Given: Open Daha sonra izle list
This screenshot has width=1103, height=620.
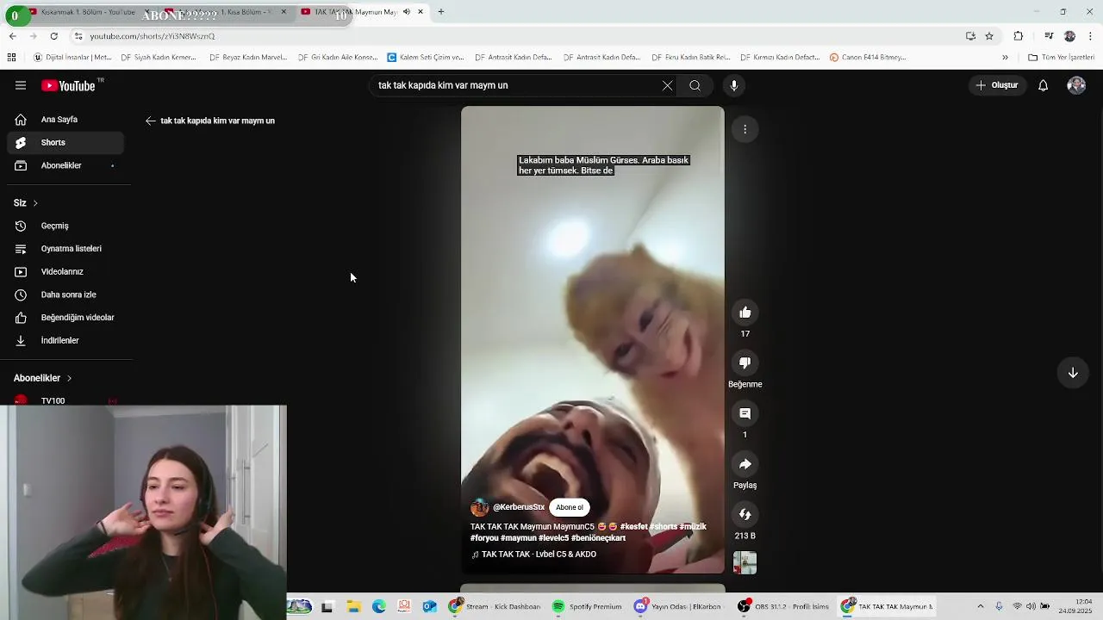Looking at the screenshot, I should coord(65,294).
